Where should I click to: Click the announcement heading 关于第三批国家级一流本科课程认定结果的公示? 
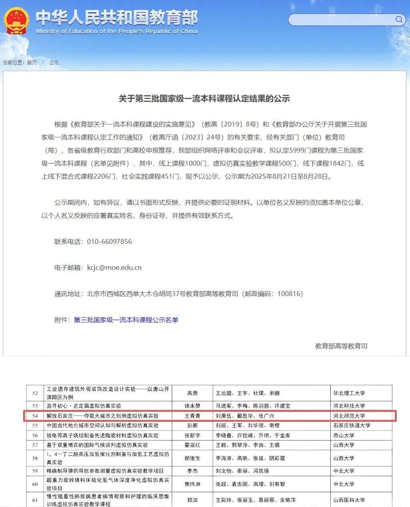coord(204,99)
